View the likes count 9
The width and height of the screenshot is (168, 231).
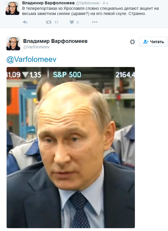(x=78, y=22)
